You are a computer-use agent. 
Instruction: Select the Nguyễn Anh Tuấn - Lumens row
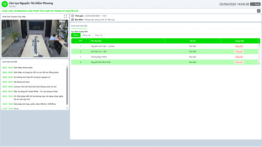coord(103,46)
